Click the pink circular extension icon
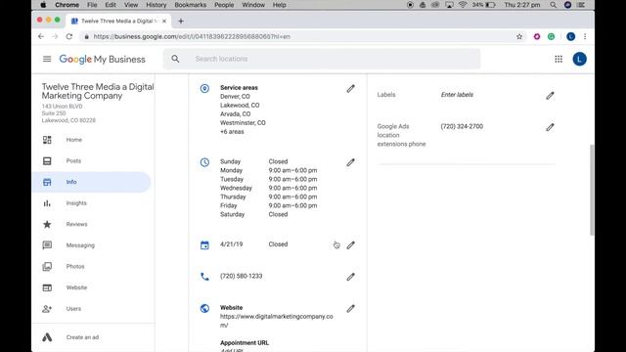The image size is (626, 352). [x=537, y=37]
